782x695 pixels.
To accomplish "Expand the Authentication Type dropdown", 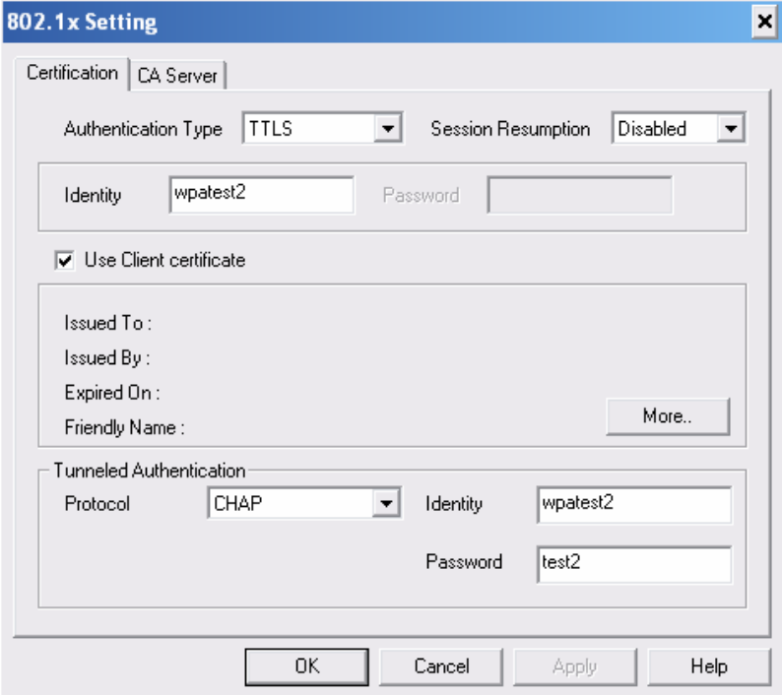I will (309, 129).
